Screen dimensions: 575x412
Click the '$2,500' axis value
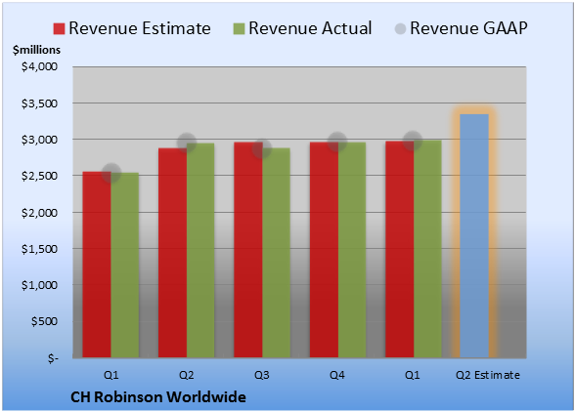click(x=39, y=176)
